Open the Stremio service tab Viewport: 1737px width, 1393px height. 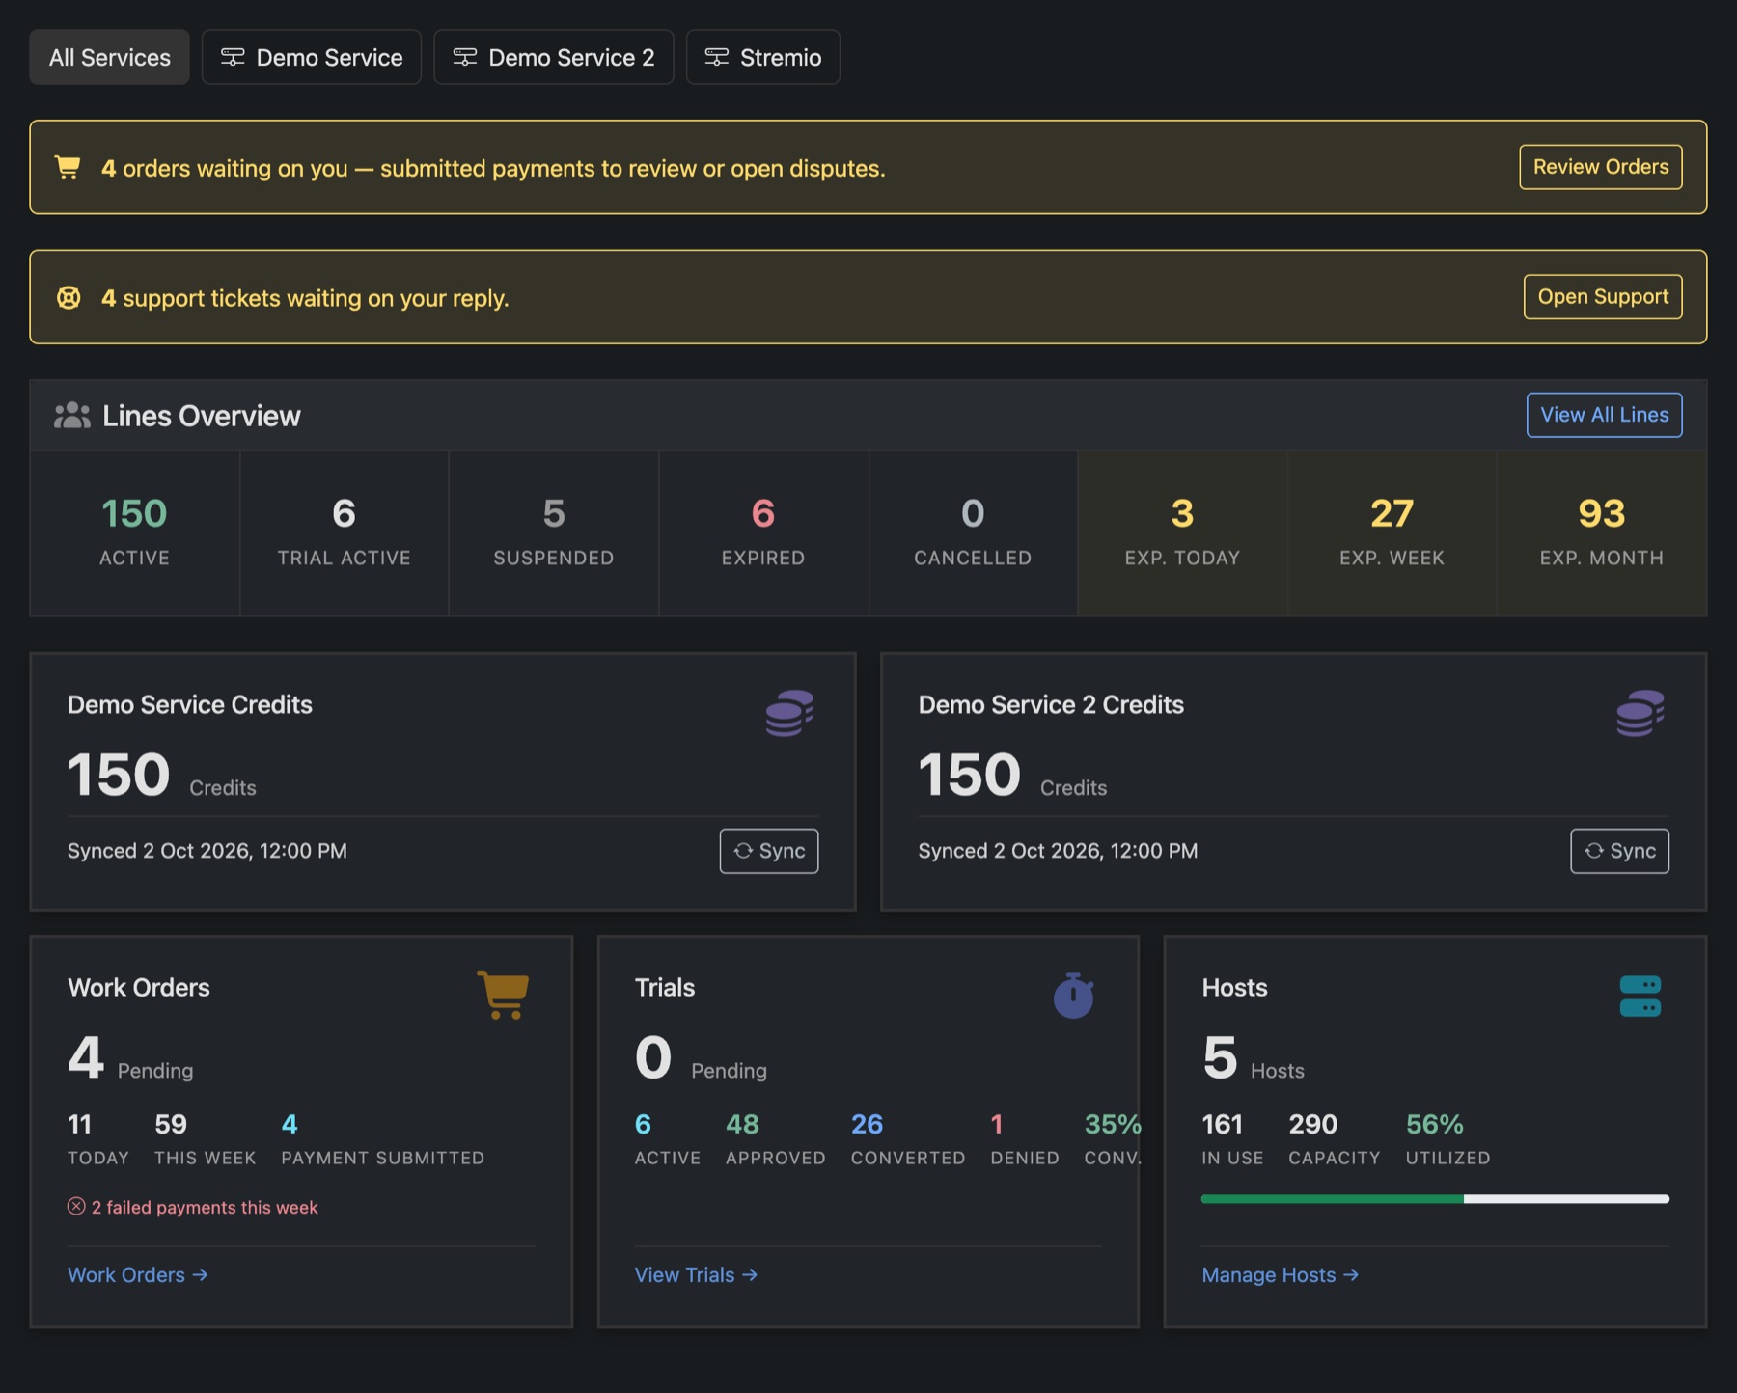tap(763, 58)
